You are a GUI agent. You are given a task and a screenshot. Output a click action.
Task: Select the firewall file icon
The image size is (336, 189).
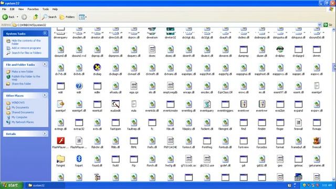[298, 122]
